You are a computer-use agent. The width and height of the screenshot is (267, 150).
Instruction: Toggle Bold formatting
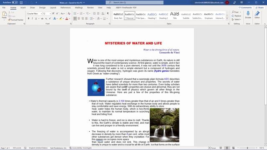pos(28,18)
